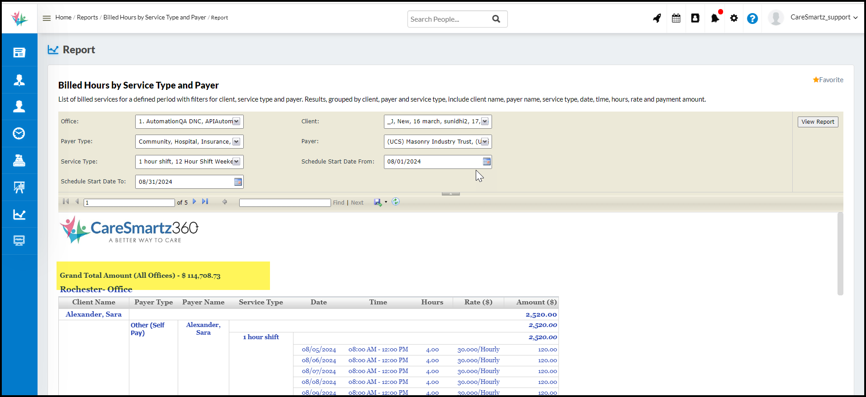Open date picker for Schedule Start Date From
The image size is (866, 397).
[487, 162]
